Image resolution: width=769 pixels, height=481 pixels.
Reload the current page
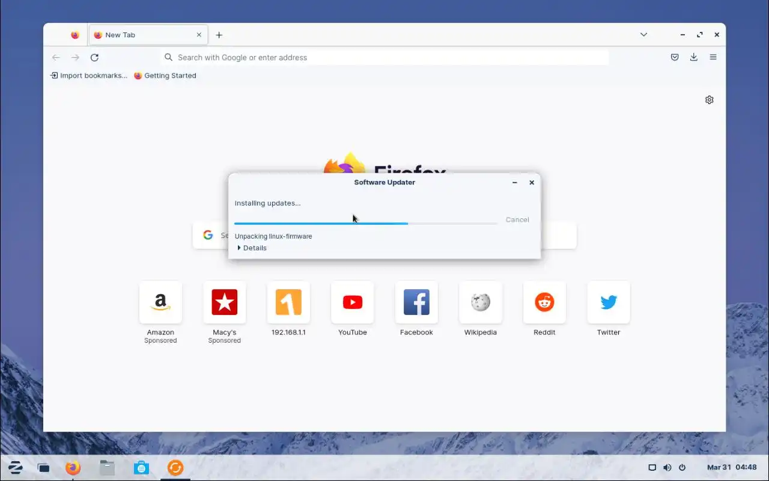point(94,58)
